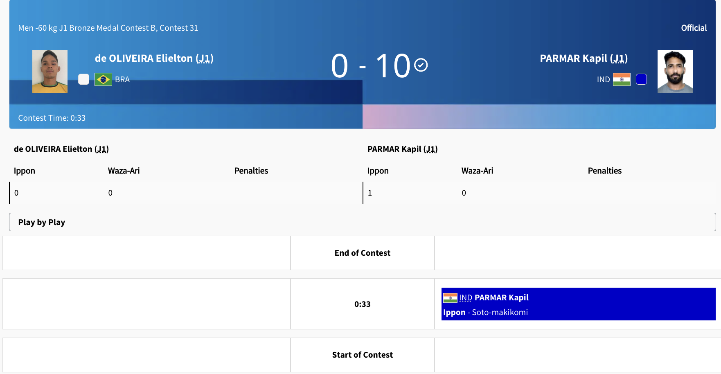Screen dimensions: 721x374
Task: Click the BRA country code label
Action: [x=122, y=80]
